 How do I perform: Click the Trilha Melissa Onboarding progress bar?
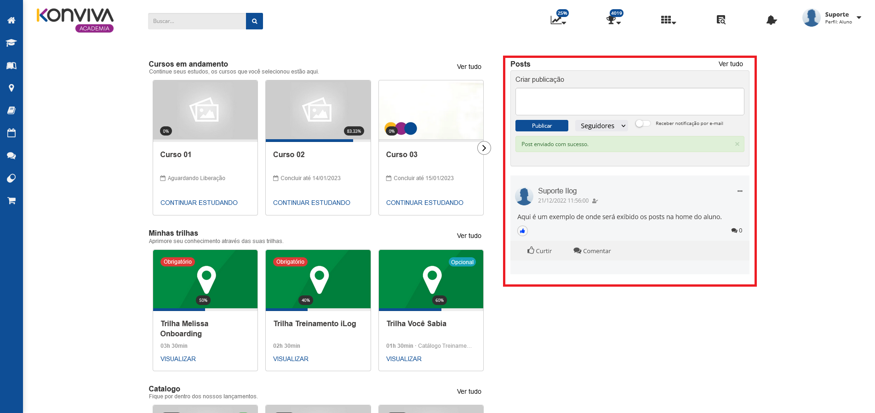tap(205, 310)
